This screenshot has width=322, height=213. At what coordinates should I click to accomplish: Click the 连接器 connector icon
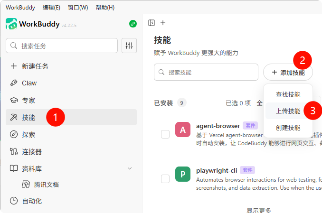(x=14, y=151)
